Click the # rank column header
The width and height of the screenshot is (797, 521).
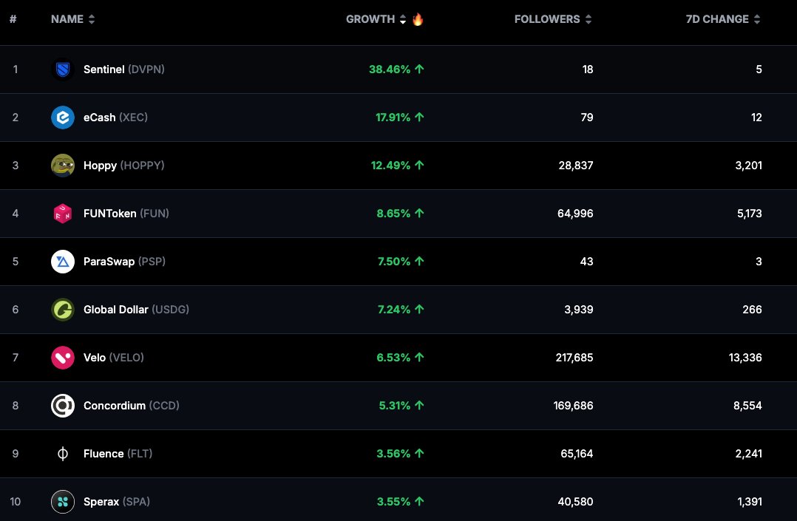13,19
